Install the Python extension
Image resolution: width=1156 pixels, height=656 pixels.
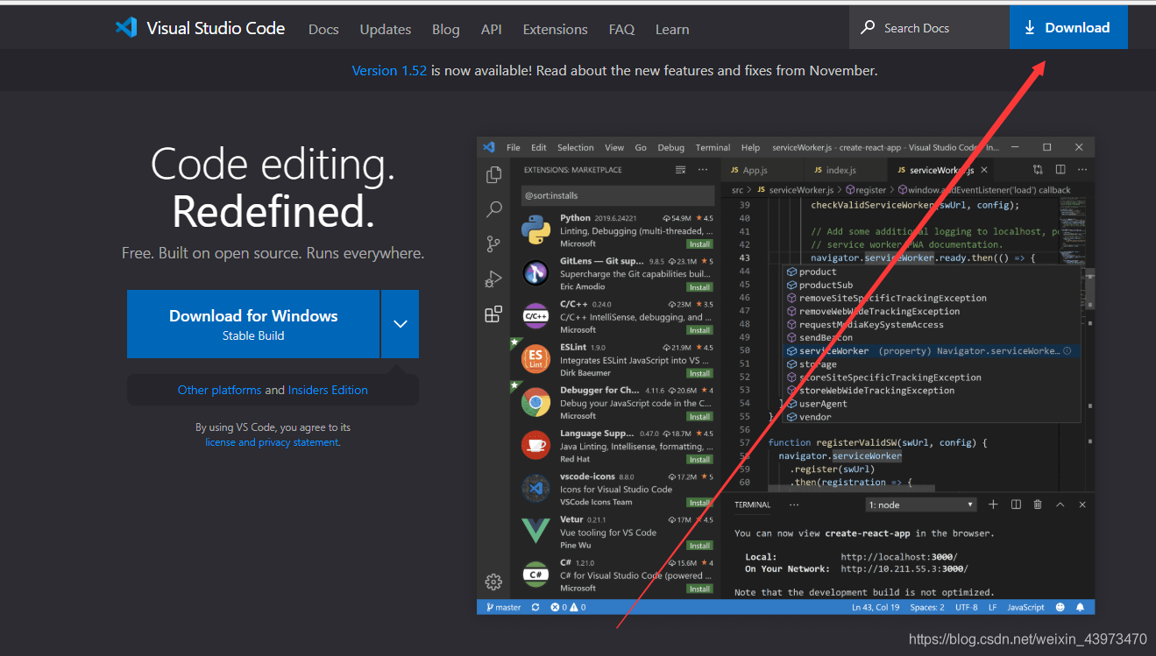[699, 244]
